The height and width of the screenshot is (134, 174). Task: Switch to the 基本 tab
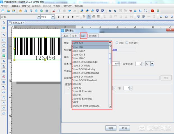(66, 36)
